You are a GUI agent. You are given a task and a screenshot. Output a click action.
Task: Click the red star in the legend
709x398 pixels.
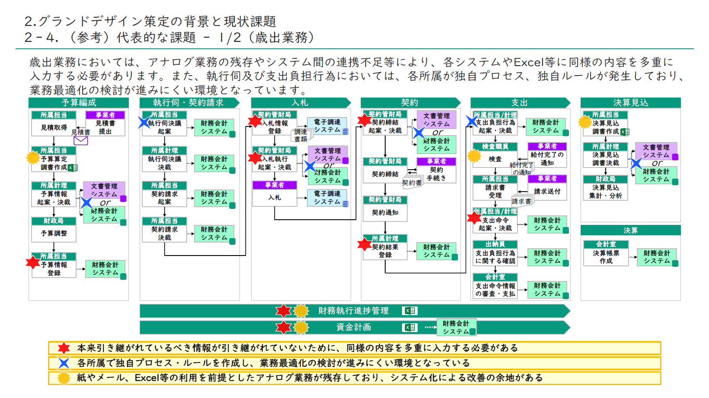[64, 348]
